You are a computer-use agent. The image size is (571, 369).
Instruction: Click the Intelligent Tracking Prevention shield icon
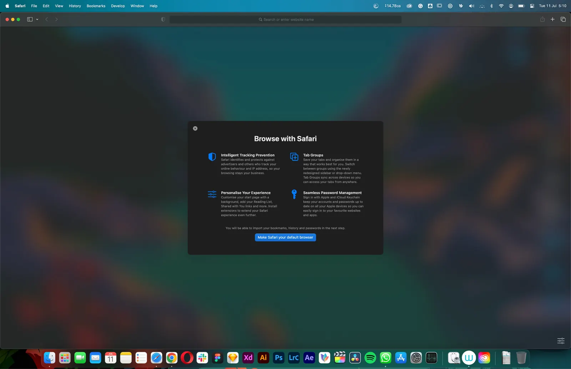(x=212, y=157)
